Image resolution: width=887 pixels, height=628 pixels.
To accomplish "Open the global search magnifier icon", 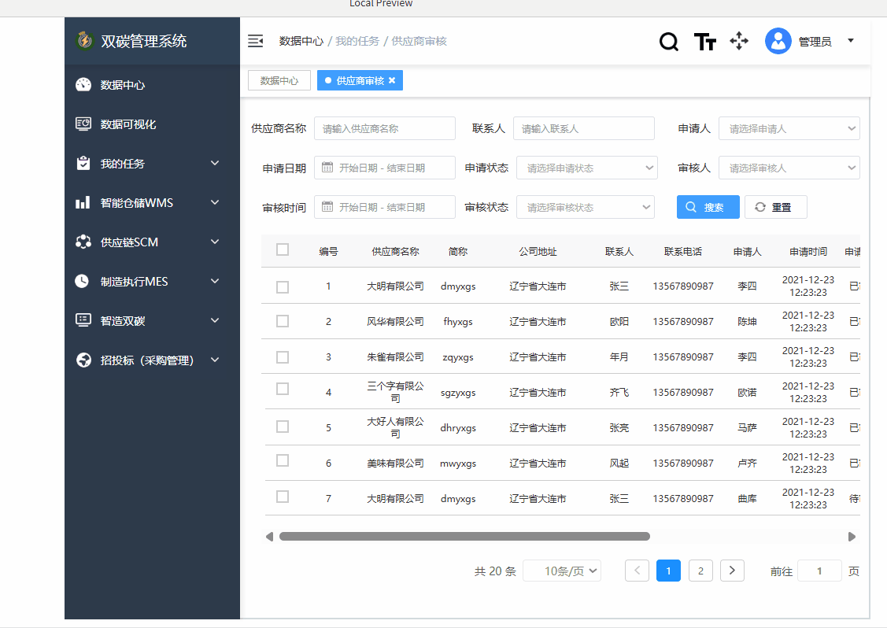I will click(x=668, y=41).
